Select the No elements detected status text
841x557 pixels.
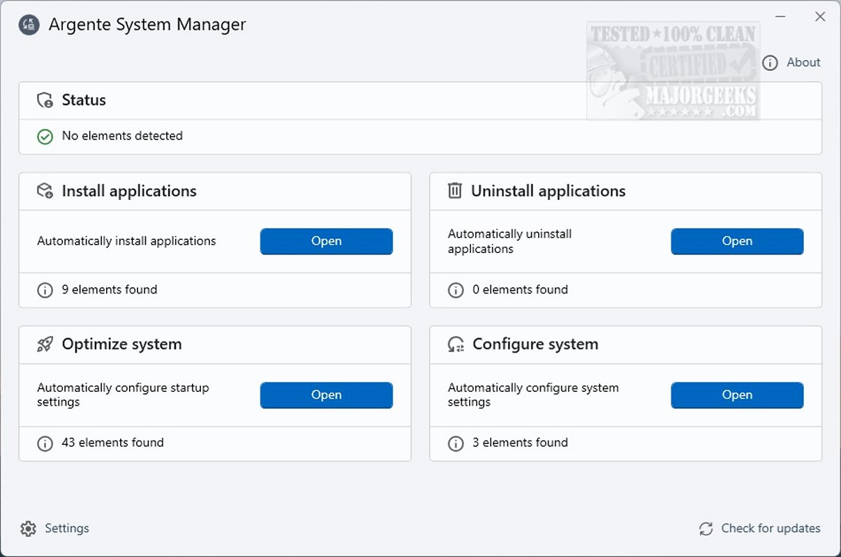(122, 136)
